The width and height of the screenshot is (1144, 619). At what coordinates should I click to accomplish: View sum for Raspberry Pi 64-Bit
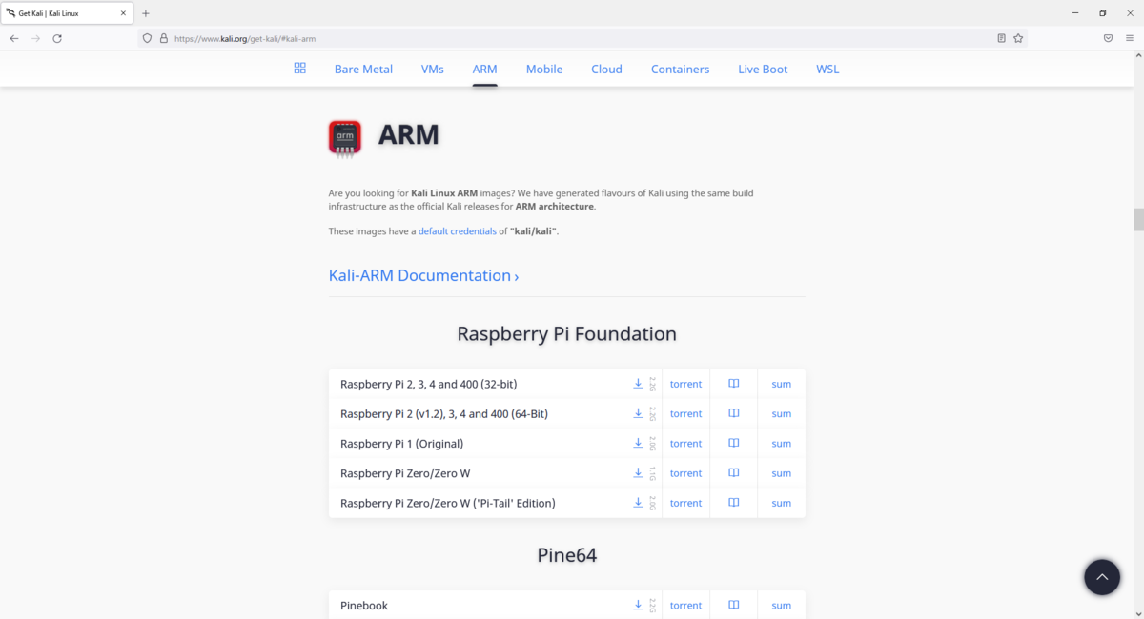[782, 413]
